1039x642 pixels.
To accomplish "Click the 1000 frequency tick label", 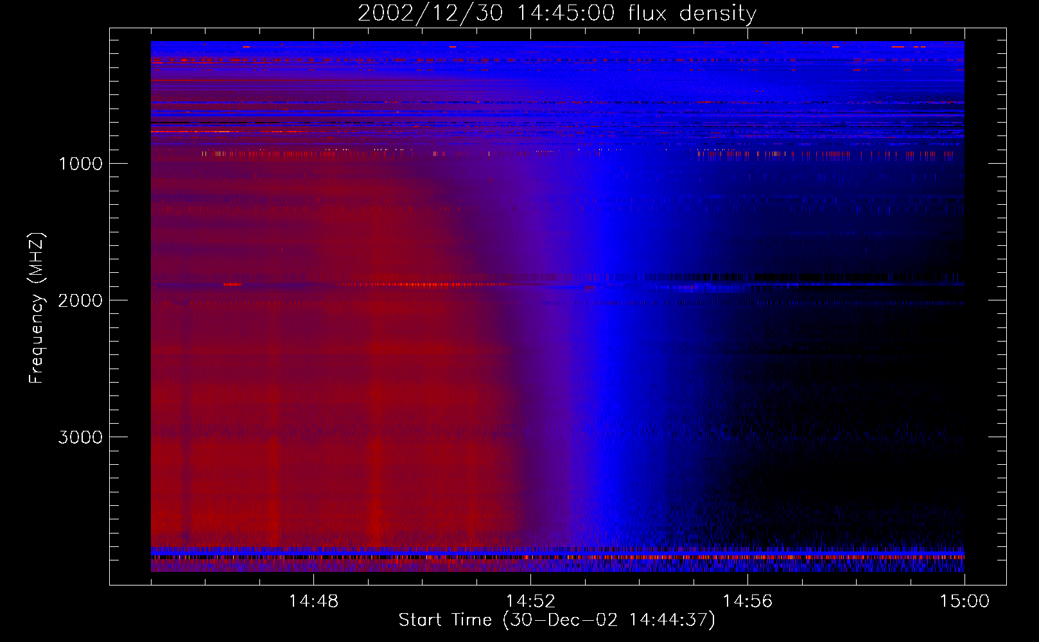I will [80, 164].
